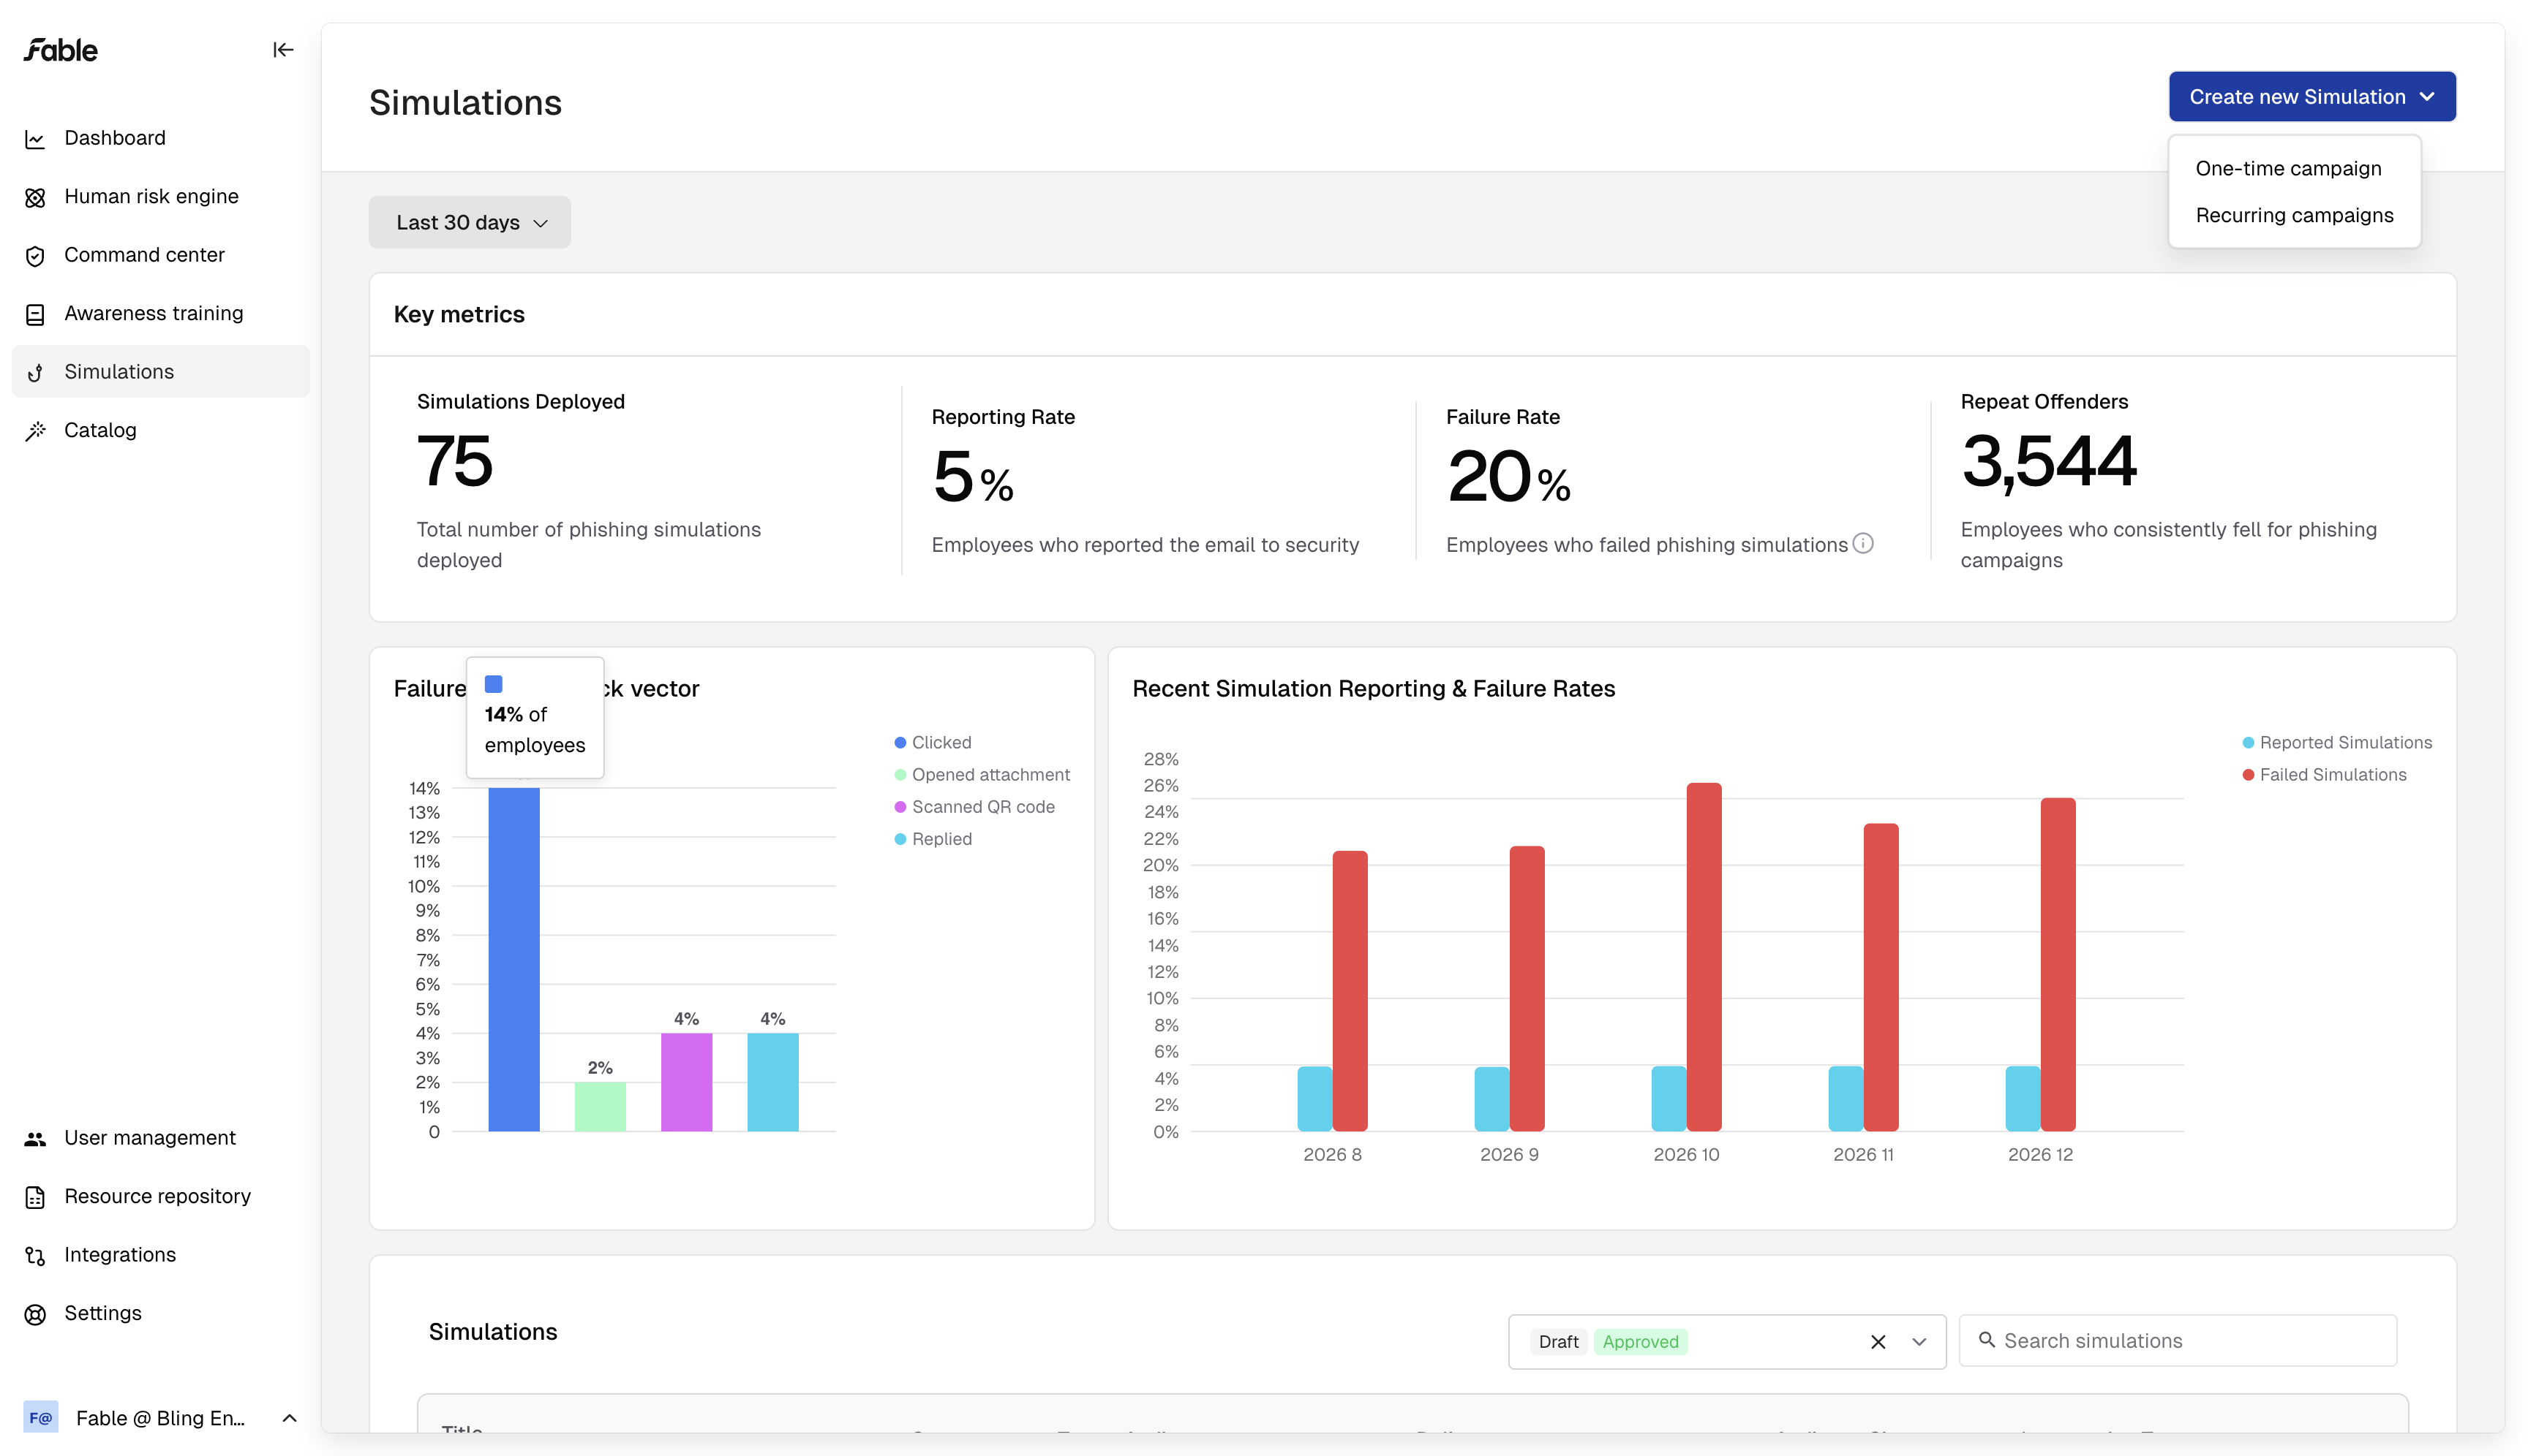Open the Last 30 days range dropdown
Viewport: 2528px width, 1456px height.
pos(470,223)
